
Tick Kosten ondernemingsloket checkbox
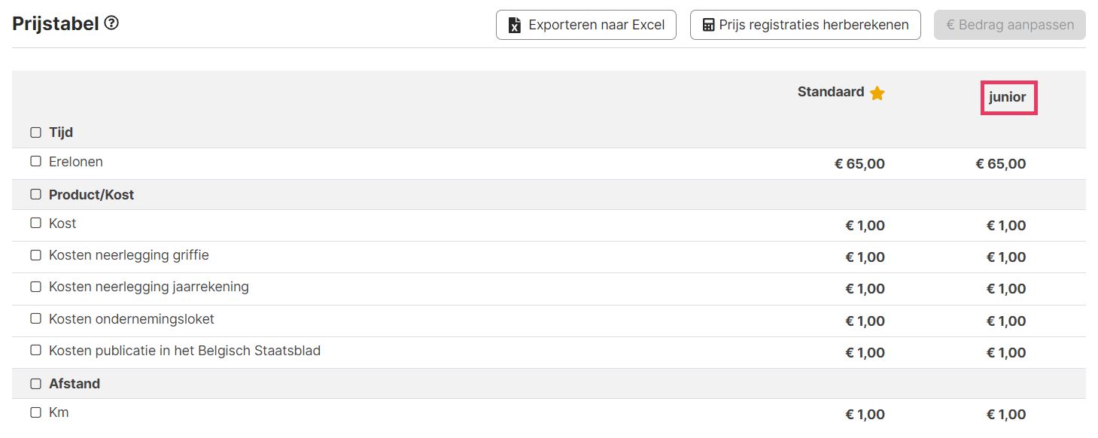(35, 318)
